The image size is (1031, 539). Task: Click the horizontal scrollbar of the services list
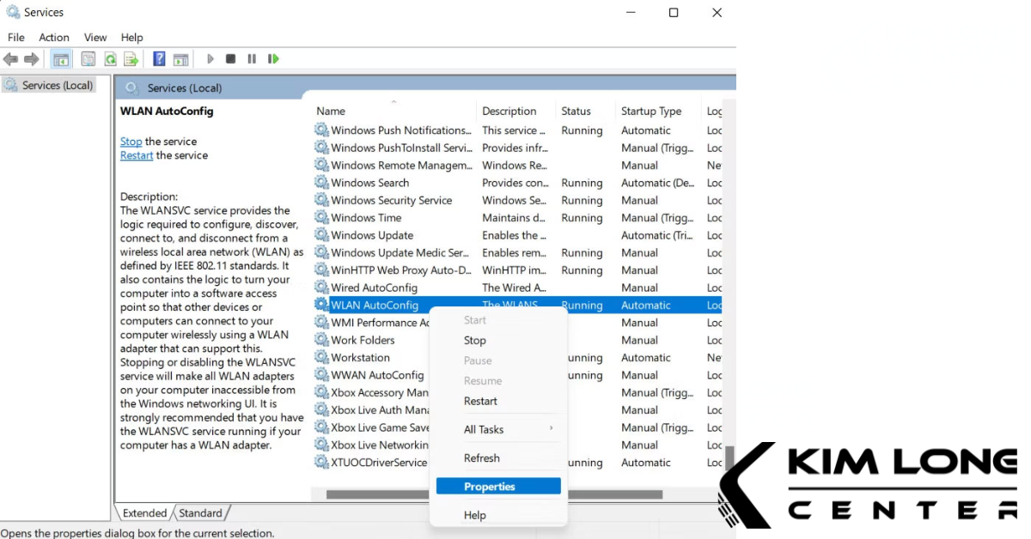[378, 494]
